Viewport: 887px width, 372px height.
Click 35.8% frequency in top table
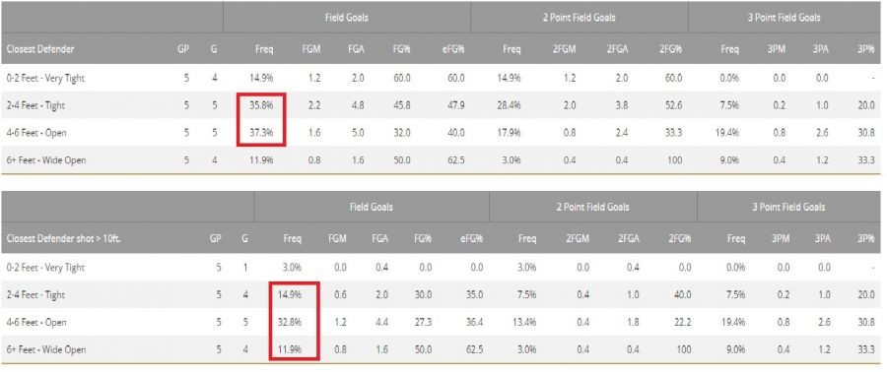point(262,105)
